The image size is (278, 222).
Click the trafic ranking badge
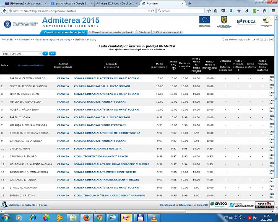click(x=265, y=205)
